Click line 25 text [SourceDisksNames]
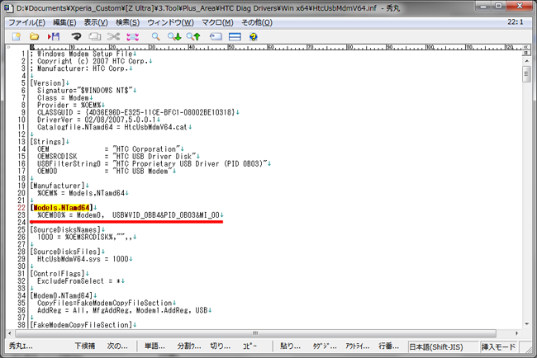537x358 pixels. point(65,229)
